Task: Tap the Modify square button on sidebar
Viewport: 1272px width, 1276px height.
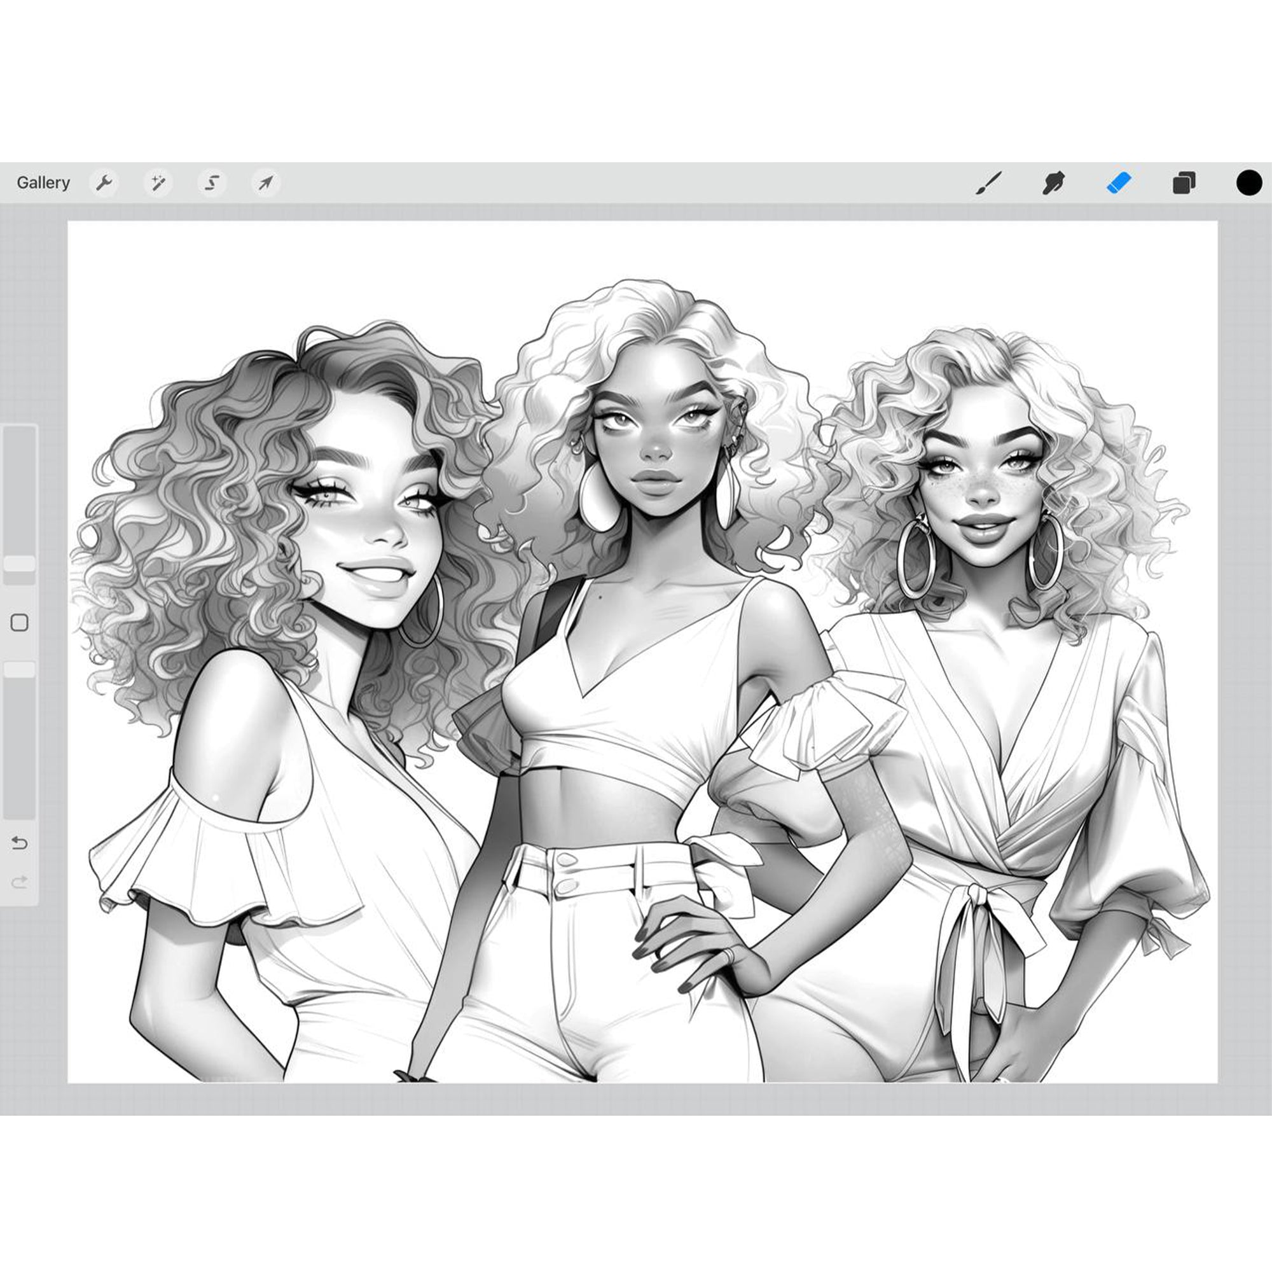Action: coord(21,623)
